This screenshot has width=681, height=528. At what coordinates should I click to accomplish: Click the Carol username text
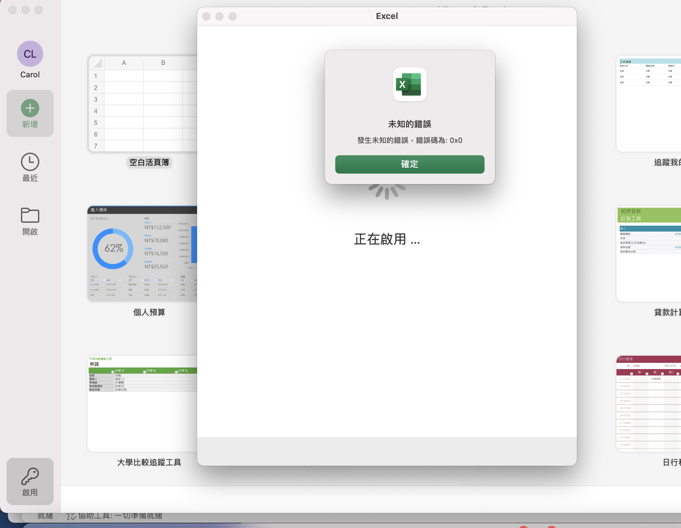[30, 75]
